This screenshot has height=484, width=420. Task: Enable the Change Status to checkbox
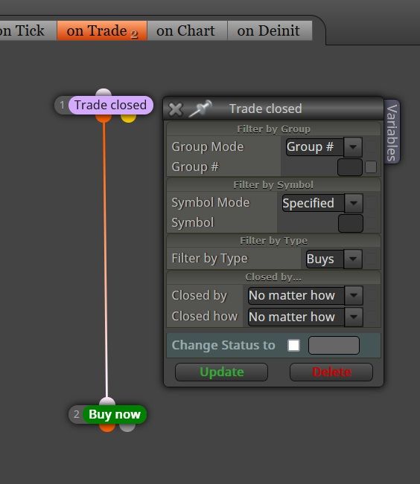pyautogui.click(x=293, y=345)
